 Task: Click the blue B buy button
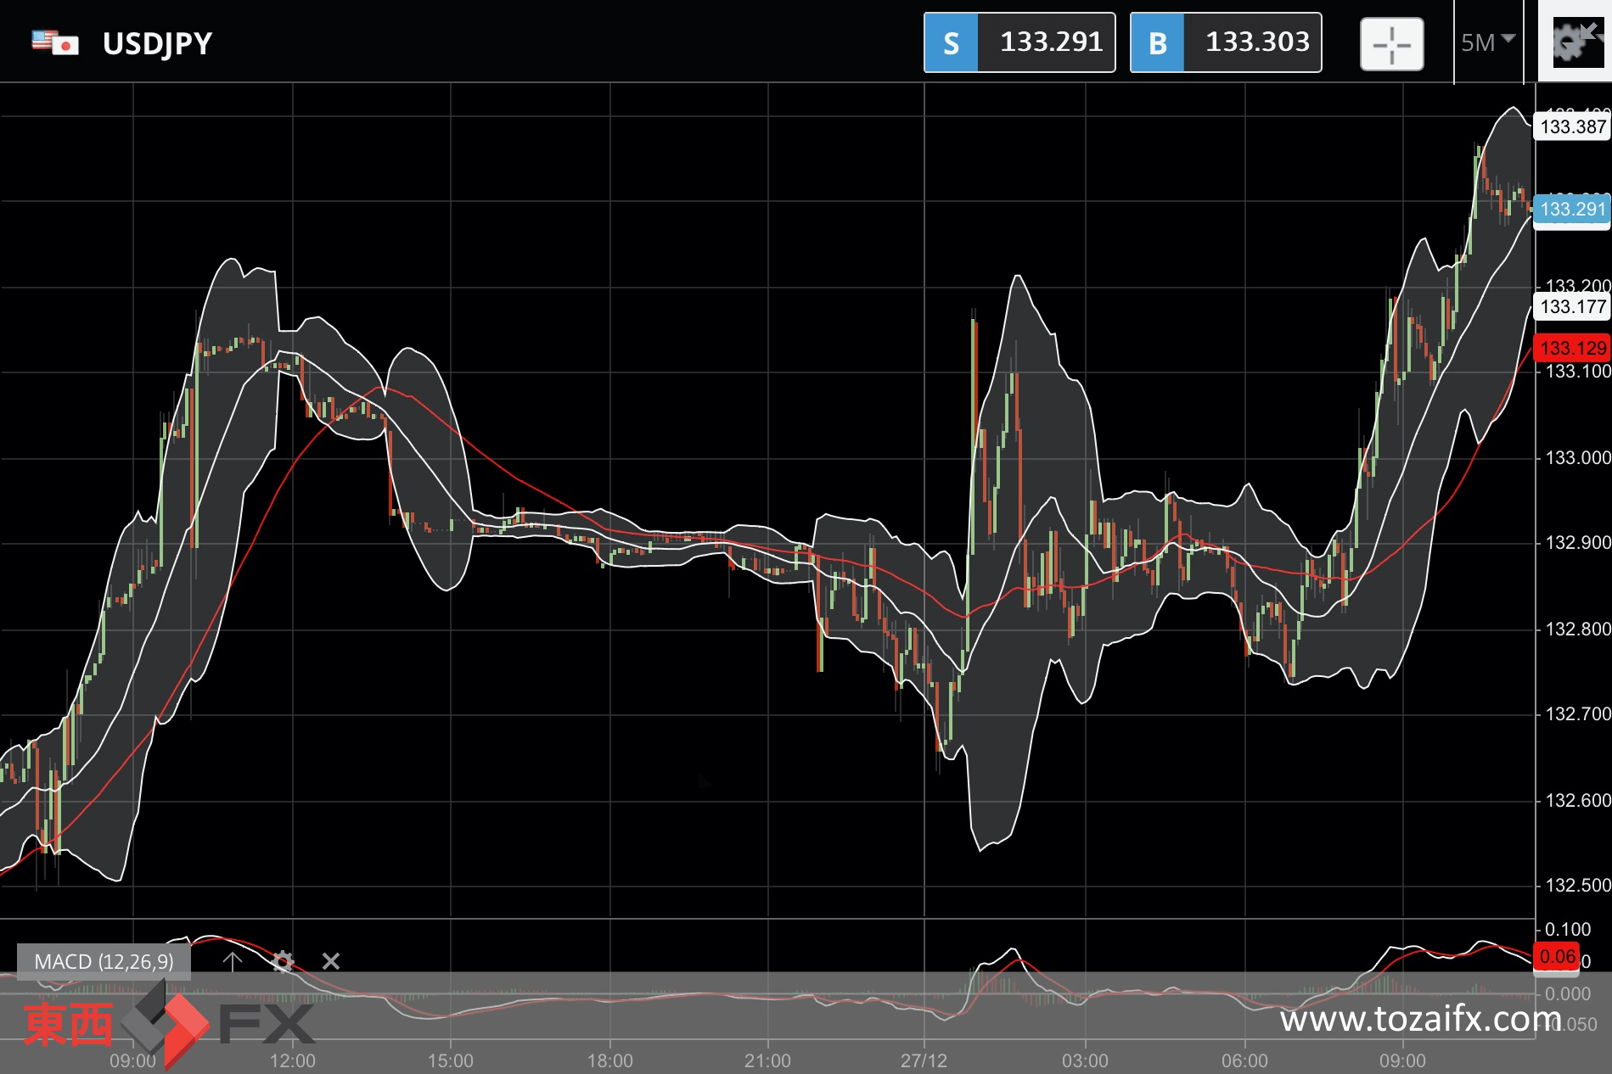tap(1157, 42)
